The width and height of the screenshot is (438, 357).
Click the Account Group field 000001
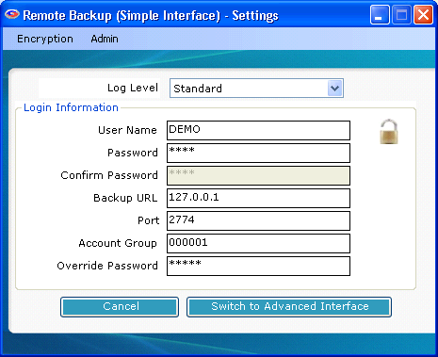(x=258, y=243)
